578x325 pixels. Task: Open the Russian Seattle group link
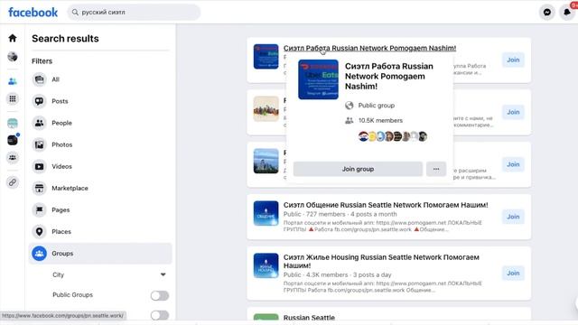pyautogui.click(x=309, y=318)
